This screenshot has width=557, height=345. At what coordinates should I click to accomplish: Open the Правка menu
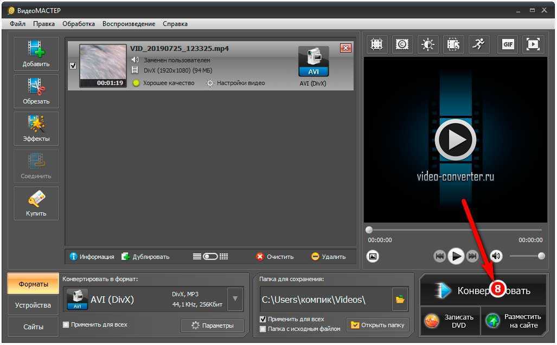(44, 24)
